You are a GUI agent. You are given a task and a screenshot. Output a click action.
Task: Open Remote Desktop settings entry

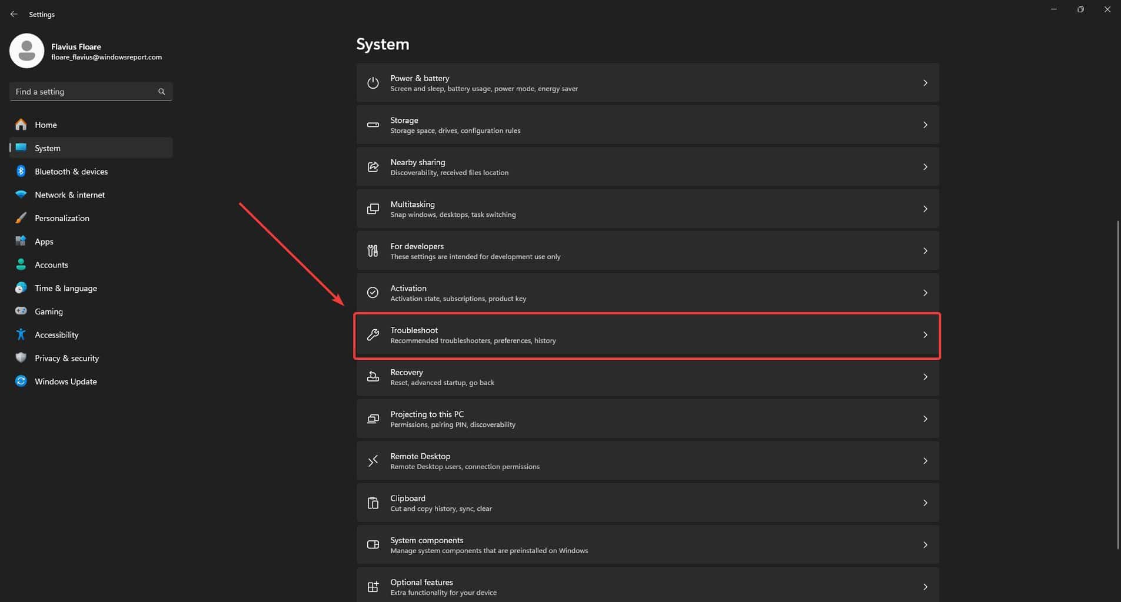[647, 461]
